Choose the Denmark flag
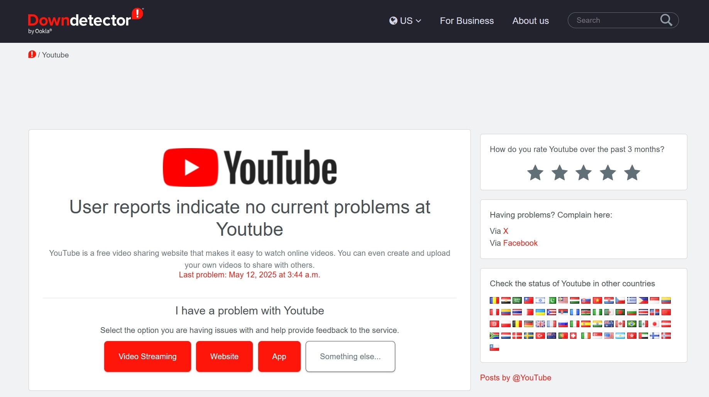Screen dimensions: 709x397 pos(517,336)
